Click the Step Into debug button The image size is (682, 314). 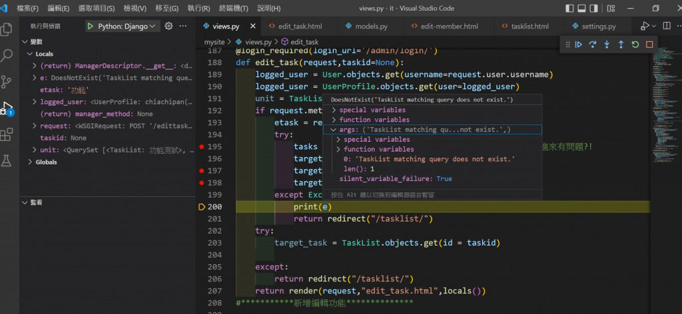click(607, 45)
